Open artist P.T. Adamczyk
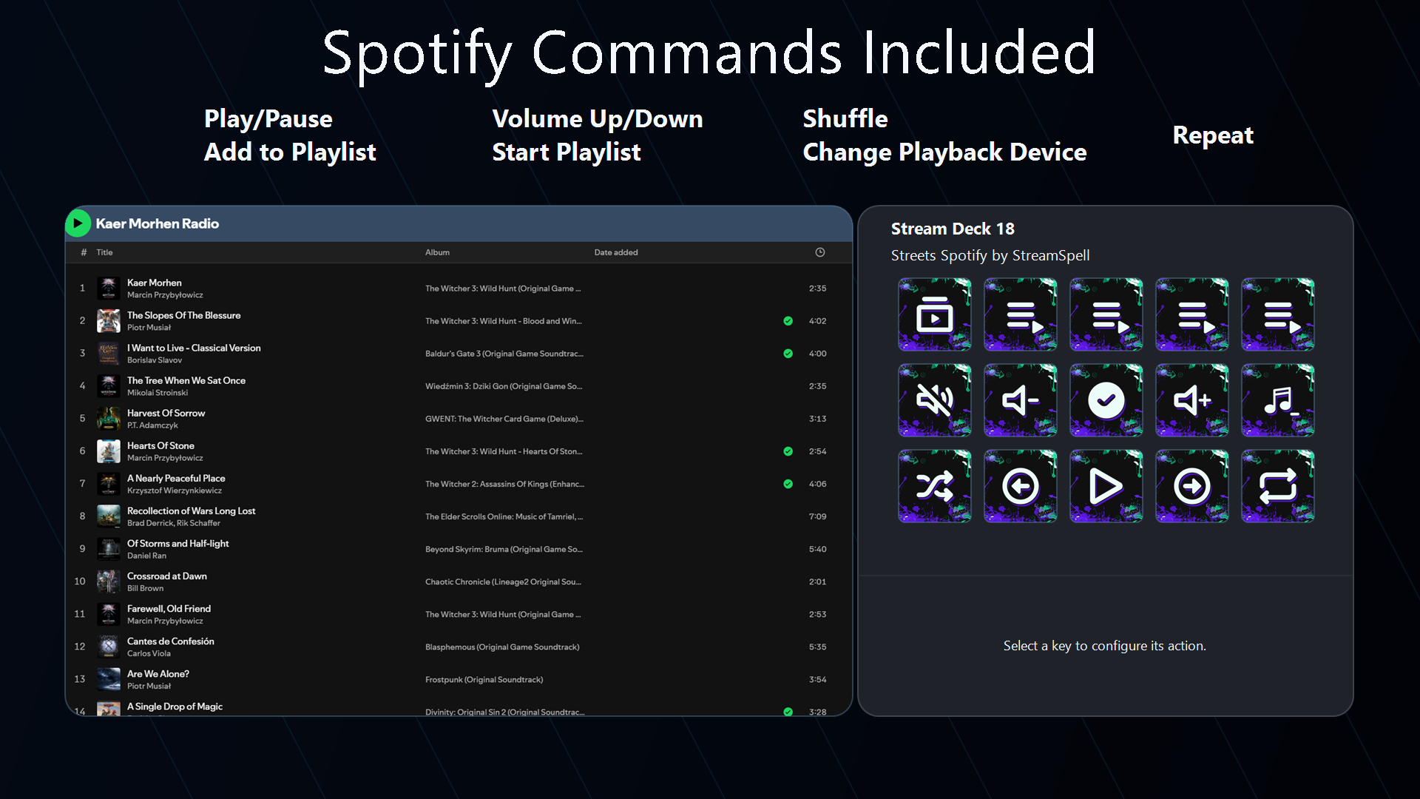Viewport: 1420px width, 799px height. tap(152, 425)
